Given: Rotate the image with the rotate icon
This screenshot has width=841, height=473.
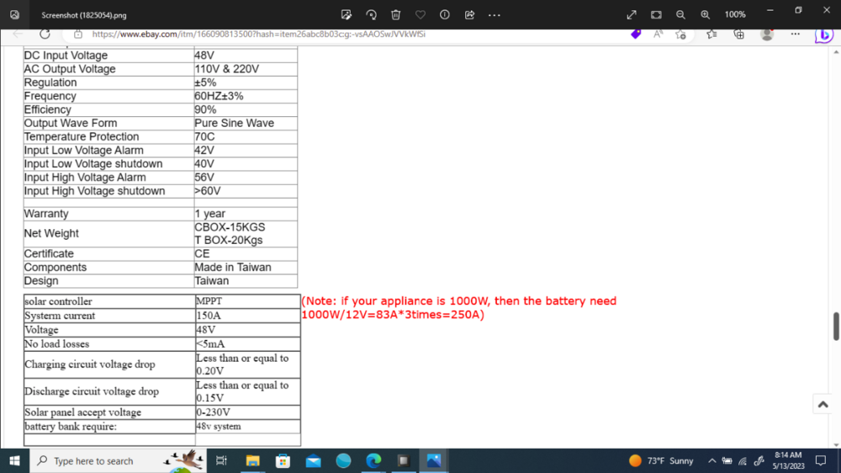Looking at the screenshot, I should point(371,15).
